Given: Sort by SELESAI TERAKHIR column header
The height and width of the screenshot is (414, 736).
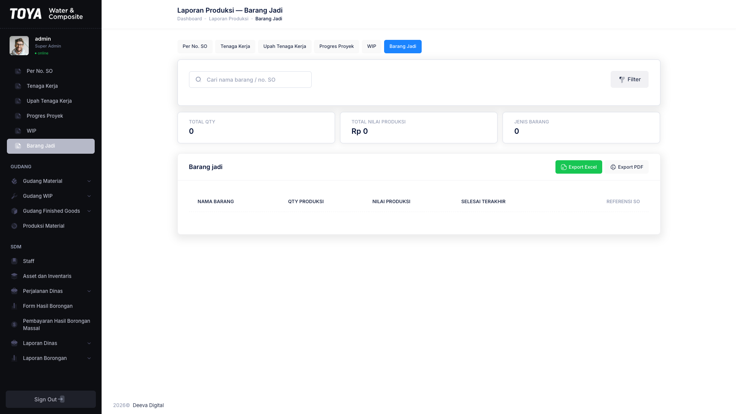Looking at the screenshot, I should tap(483, 202).
